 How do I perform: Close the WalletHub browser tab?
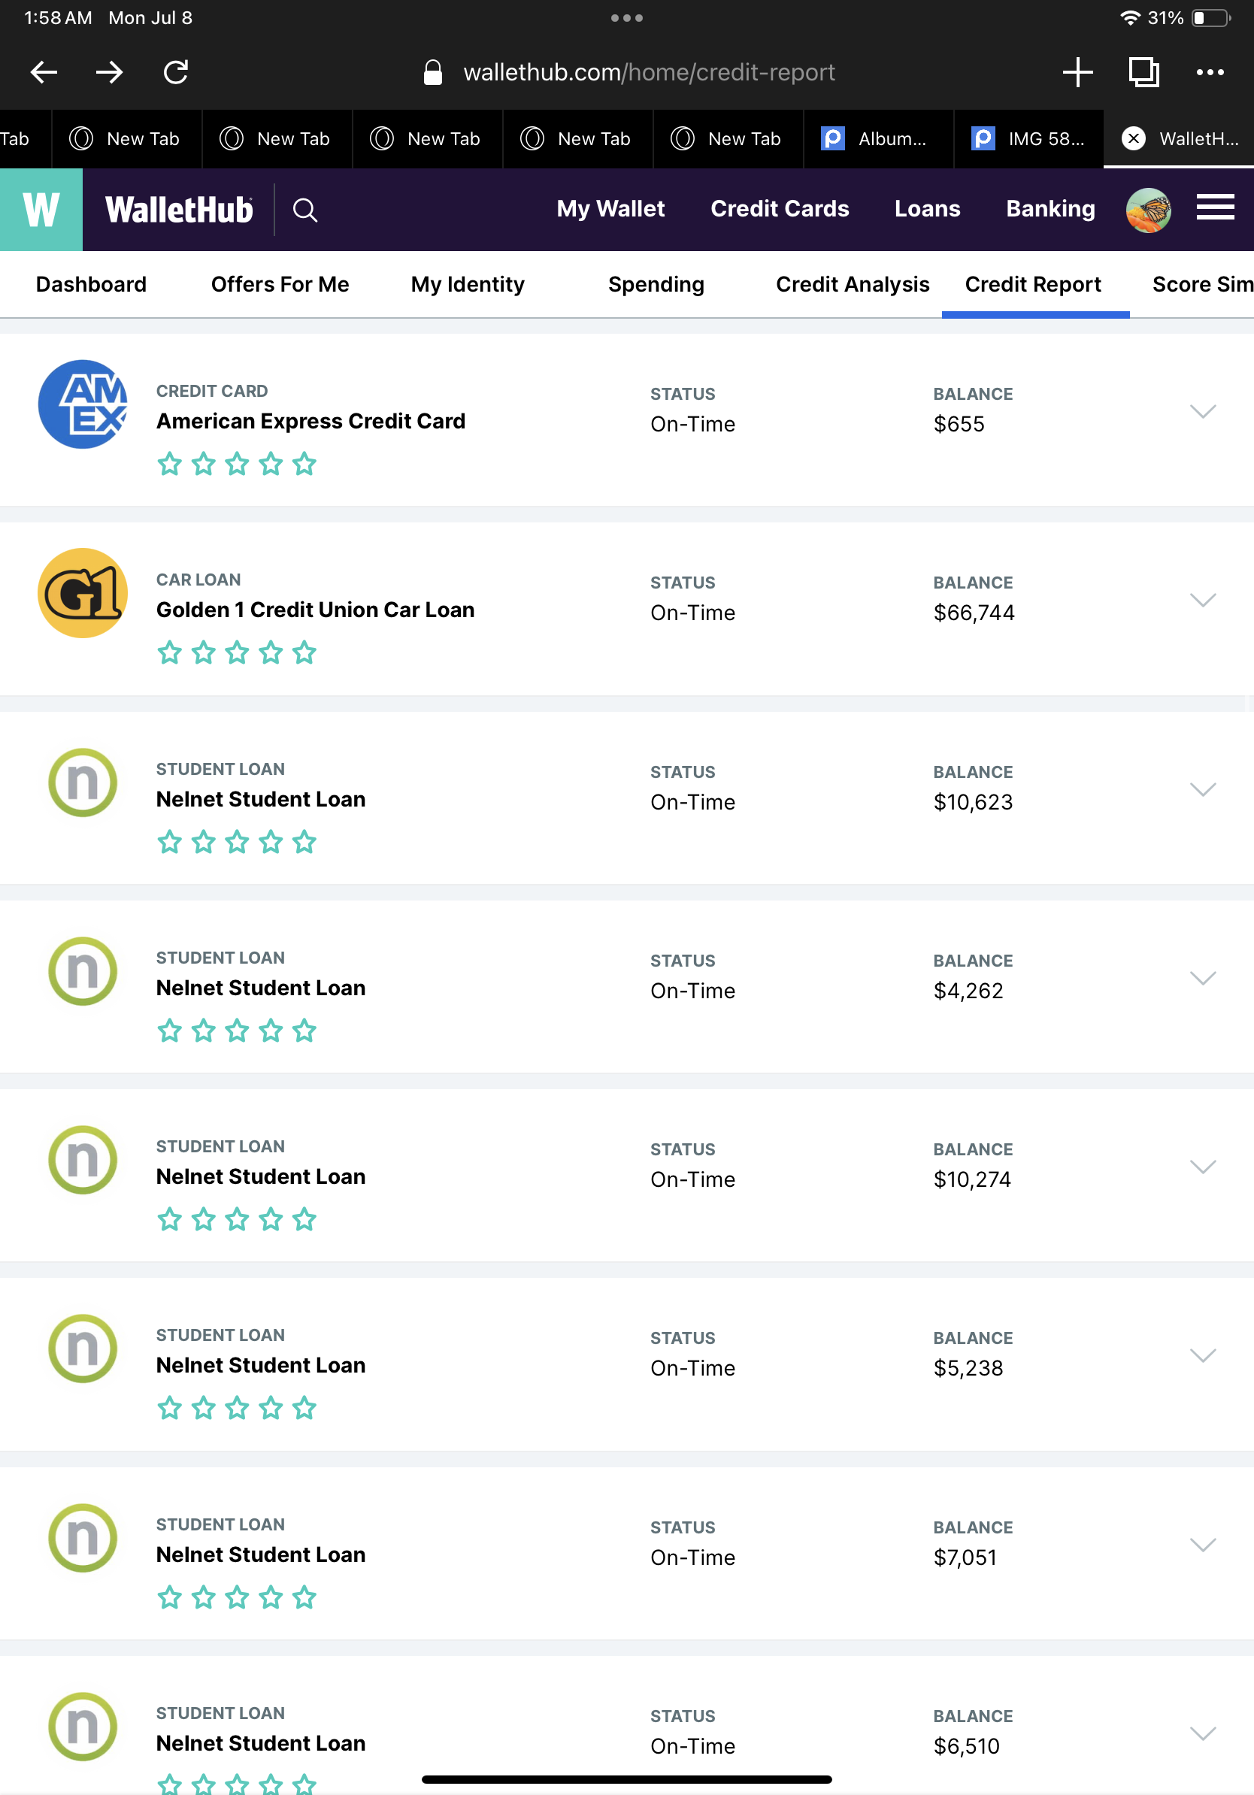[x=1133, y=138]
